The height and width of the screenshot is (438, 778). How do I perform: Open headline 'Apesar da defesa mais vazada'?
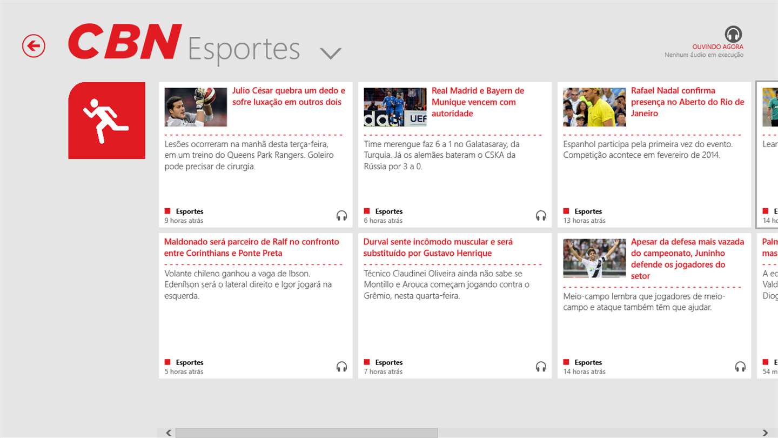[688, 258]
